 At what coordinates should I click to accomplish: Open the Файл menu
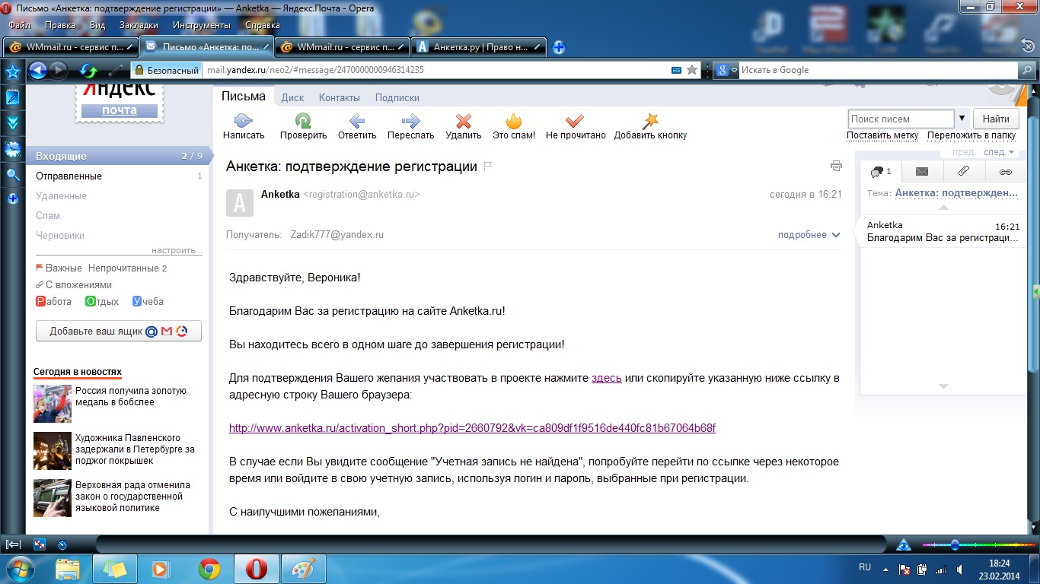20,25
